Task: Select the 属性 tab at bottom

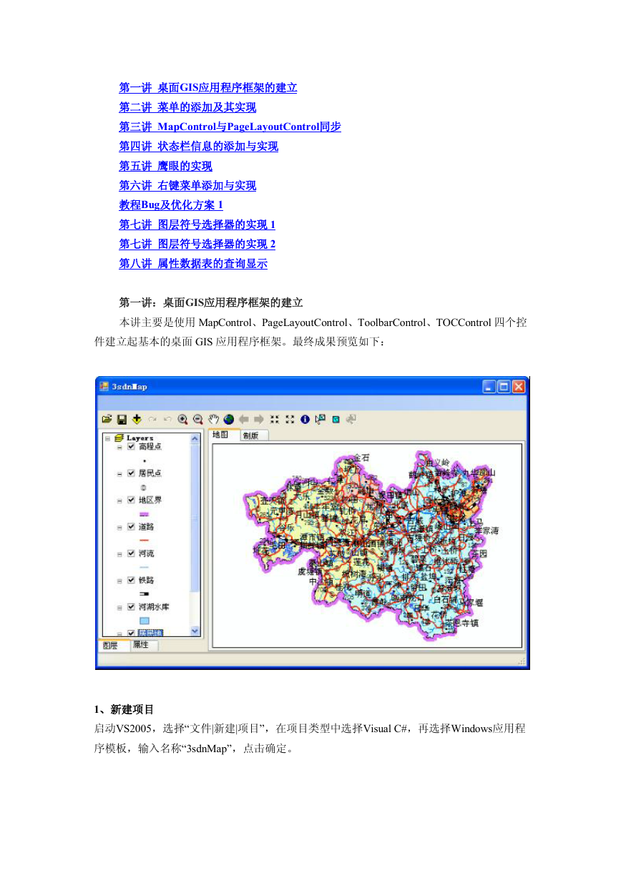Action: (x=144, y=644)
